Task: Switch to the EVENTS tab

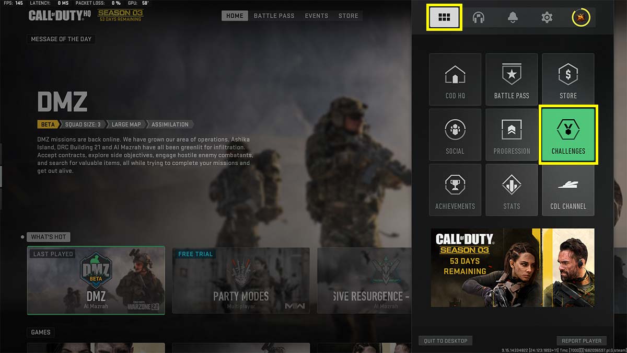Action: click(316, 16)
